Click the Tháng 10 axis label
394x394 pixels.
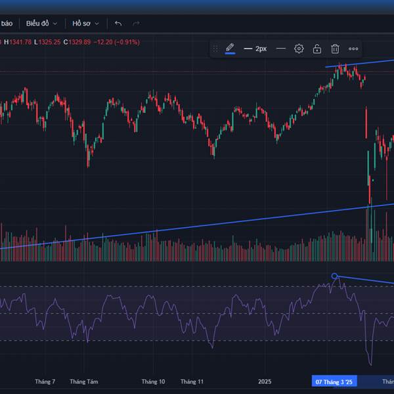(153, 382)
